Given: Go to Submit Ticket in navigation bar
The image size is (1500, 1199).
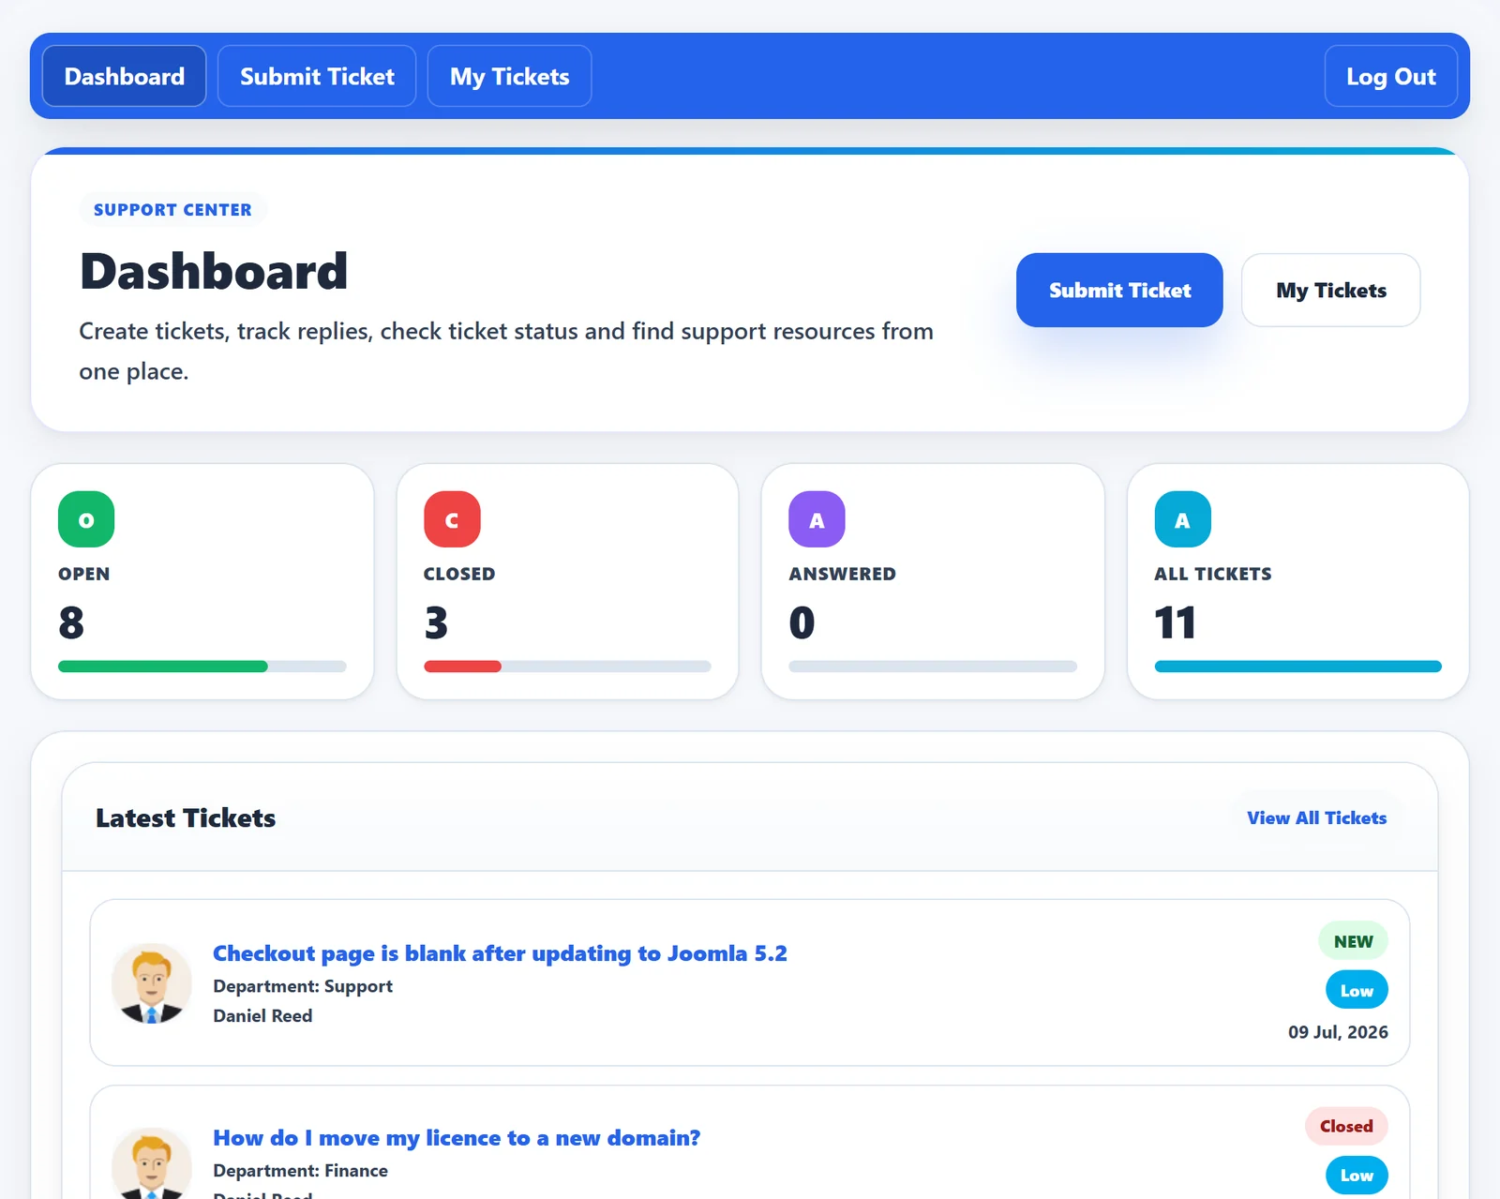Looking at the screenshot, I should click(x=317, y=76).
